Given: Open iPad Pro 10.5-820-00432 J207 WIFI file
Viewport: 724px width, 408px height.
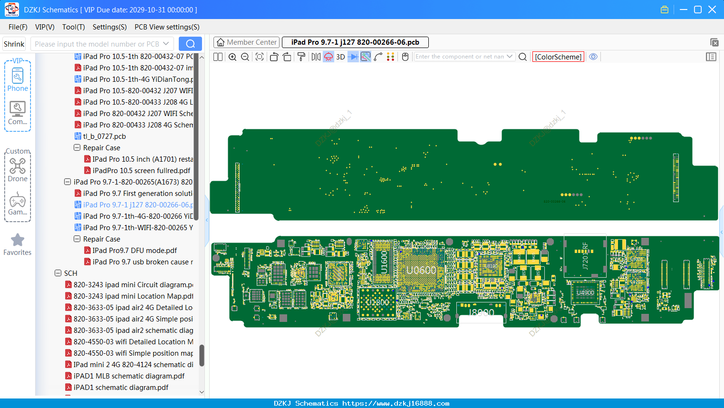Looking at the screenshot, I should click(x=134, y=91).
